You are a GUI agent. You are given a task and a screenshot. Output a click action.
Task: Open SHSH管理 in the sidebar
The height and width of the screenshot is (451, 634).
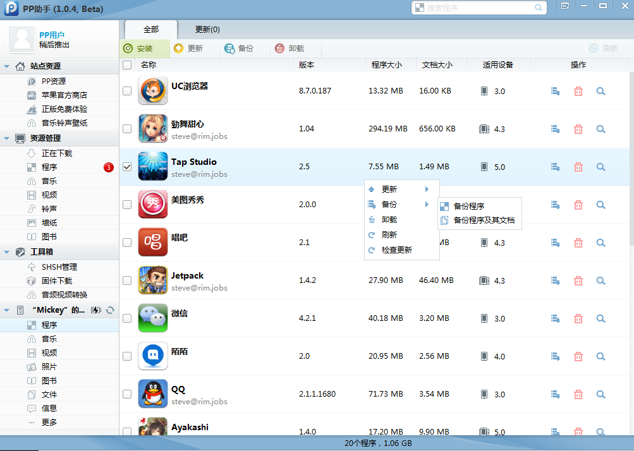59,267
